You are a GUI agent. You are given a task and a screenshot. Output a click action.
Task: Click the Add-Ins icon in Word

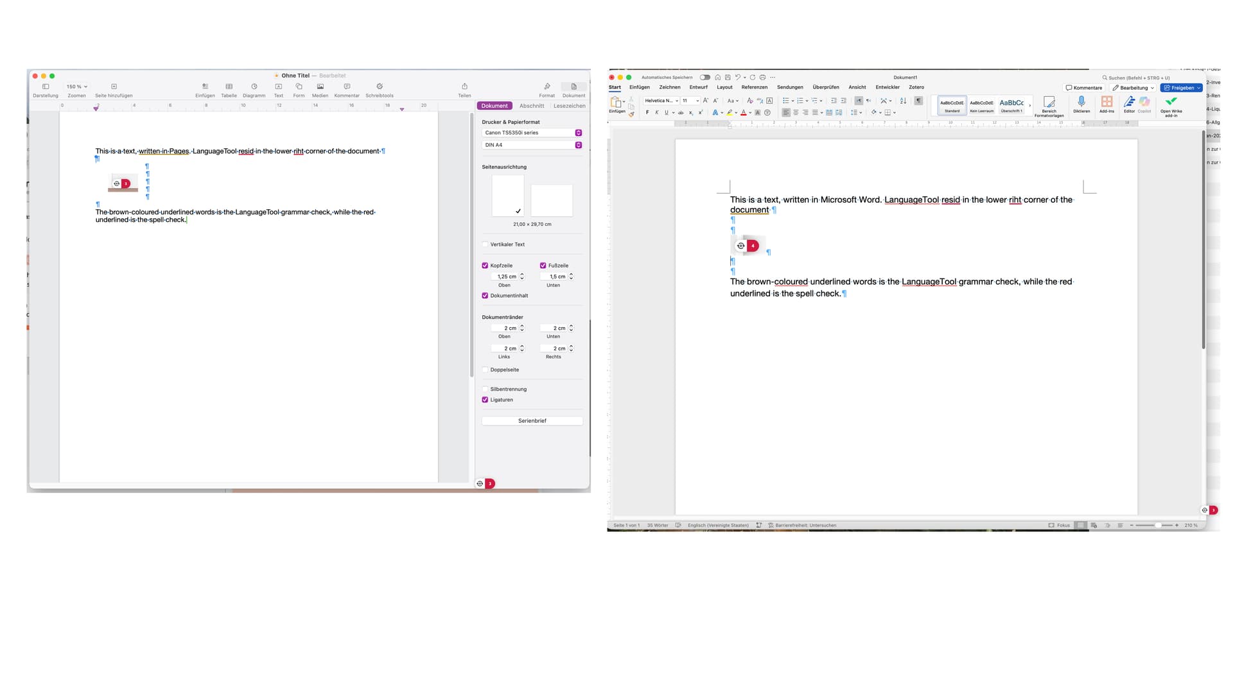click(x=1106, y=101)
